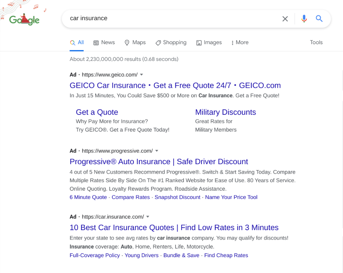This screenshot has height=273, width=343.
Task: Open the News results tab
Action: click(104, 42)
